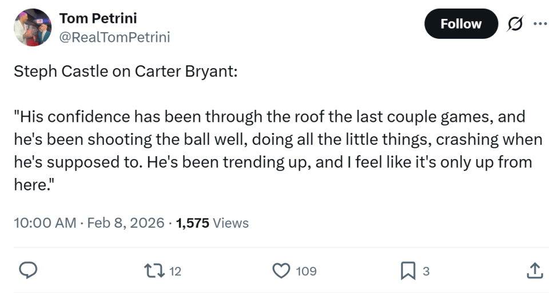
Task: Like the tweet with the heart icon
Action: (281, 270)
